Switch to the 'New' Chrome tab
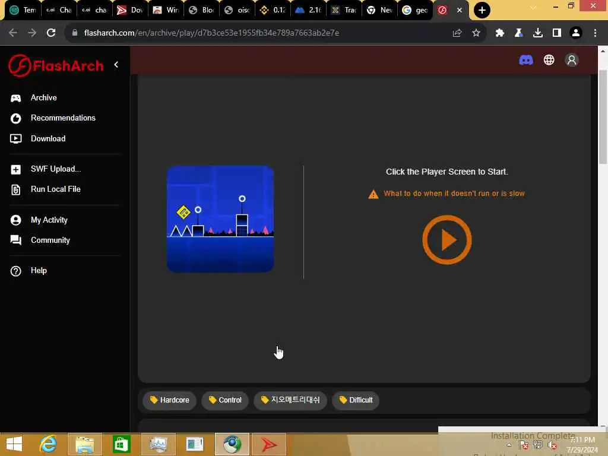 (x=379, y=11)
